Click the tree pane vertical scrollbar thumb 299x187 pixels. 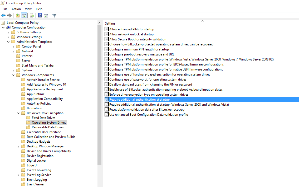[x=99, y=95]
